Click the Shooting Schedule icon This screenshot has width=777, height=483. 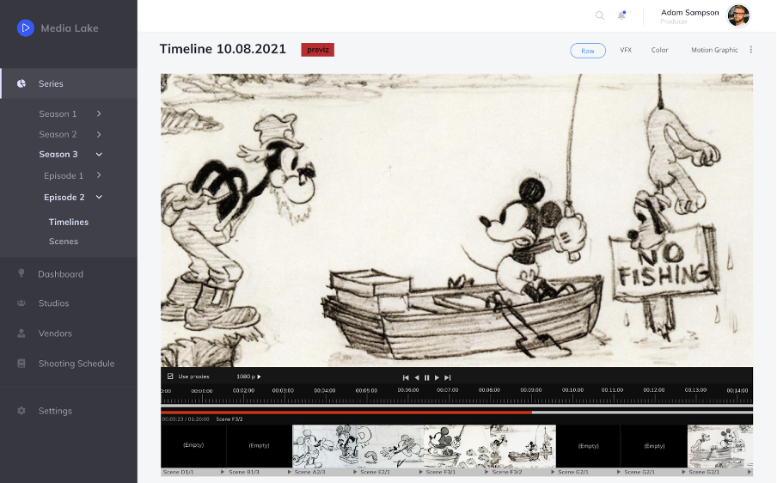pyautogui.click(x=21, y=364)
